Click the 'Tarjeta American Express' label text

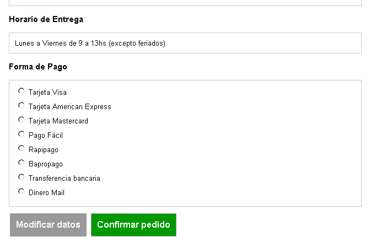coord(70,107)
